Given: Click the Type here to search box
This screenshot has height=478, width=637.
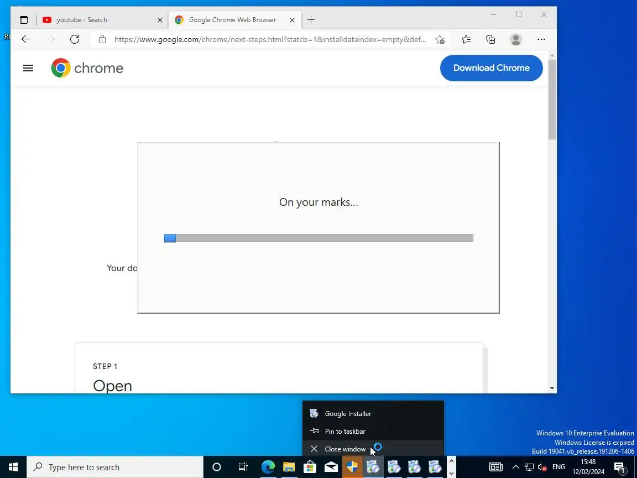Looking at the screenshot, I should point(115,467).
